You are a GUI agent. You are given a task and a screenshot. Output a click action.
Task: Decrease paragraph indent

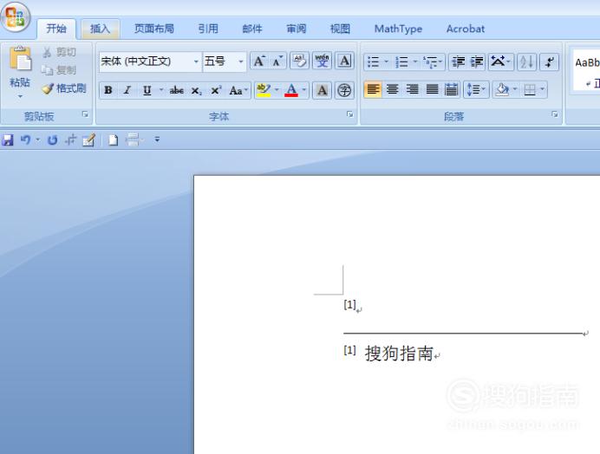[x=458, y=62]
